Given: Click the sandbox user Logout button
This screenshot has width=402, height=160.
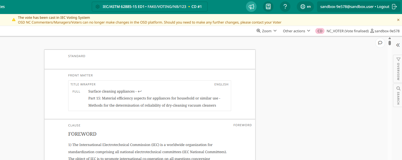Looking at the screenshot, I should pyautogui.click(x=358, y=7).
